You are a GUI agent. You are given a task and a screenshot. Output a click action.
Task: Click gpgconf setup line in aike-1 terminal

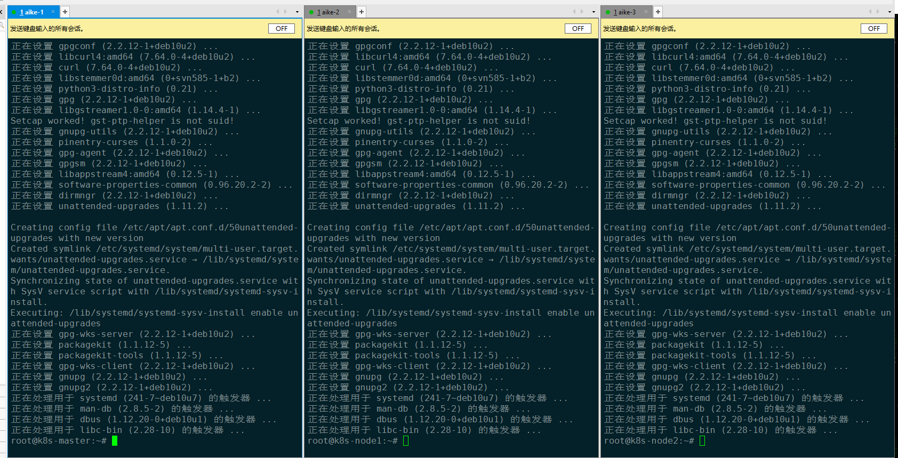point(114,46)
